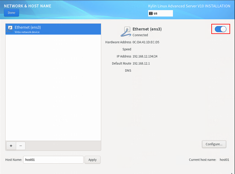Apply the host name
235x174 pixels.
click(93, 160)
